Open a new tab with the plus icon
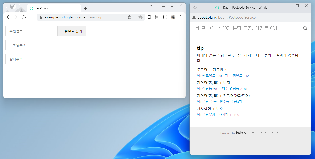Image resolution: width=315 pixels, height=159 pixels. click(85, 9)
